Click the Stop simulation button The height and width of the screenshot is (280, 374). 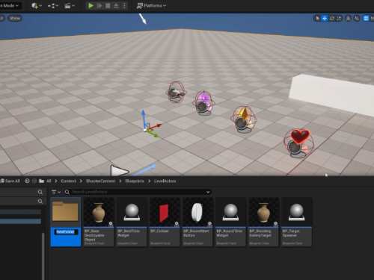pyautogui.click(x=108, y=5)
